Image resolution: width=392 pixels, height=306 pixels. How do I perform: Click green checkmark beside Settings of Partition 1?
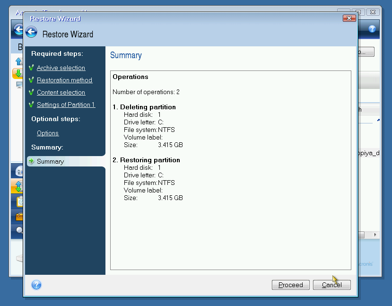(x=32, y=105)
